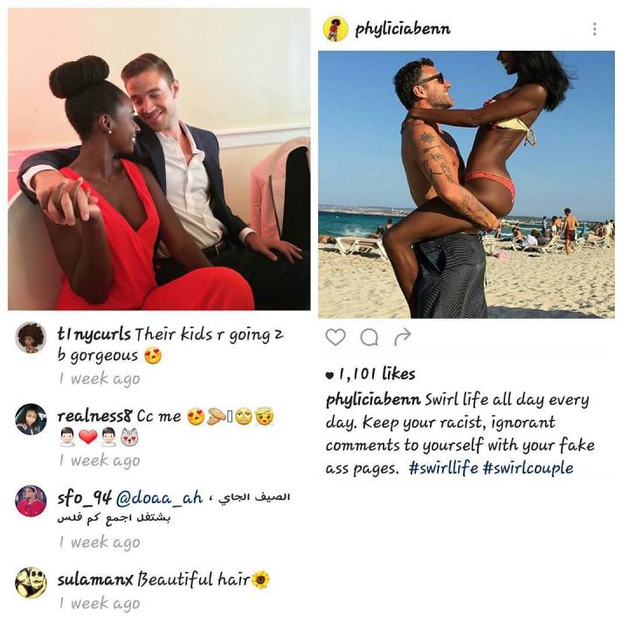Open the red dress couple photo
The height and width of the screenshot is (629, 629).
(159, 159)
